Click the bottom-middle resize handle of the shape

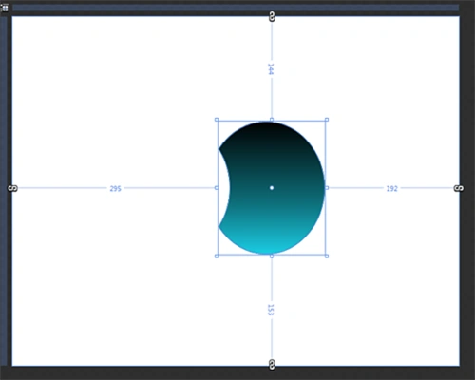coord(272,256)
